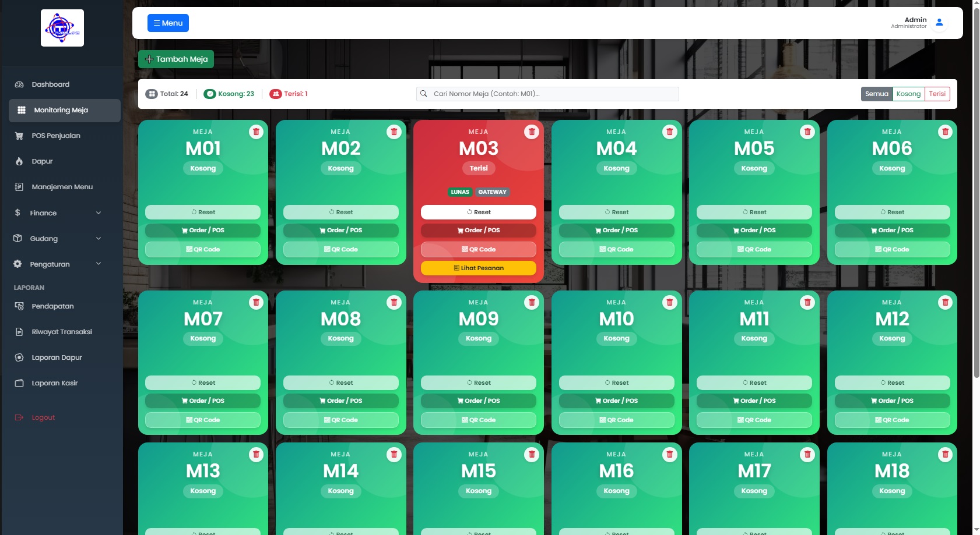Viewport: 980px width, 535px height.
Task: Click trash icon on table M03
Action: click(532, 132)
